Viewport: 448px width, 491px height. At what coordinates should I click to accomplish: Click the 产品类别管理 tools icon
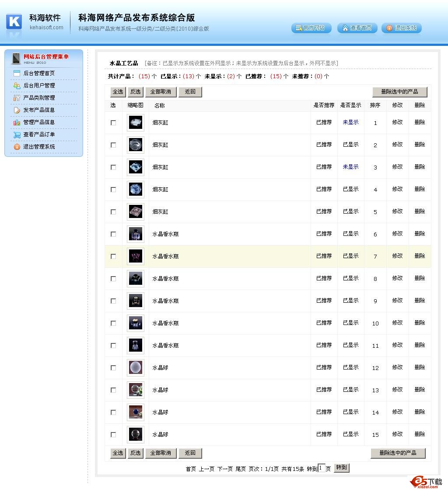point(17,98)
